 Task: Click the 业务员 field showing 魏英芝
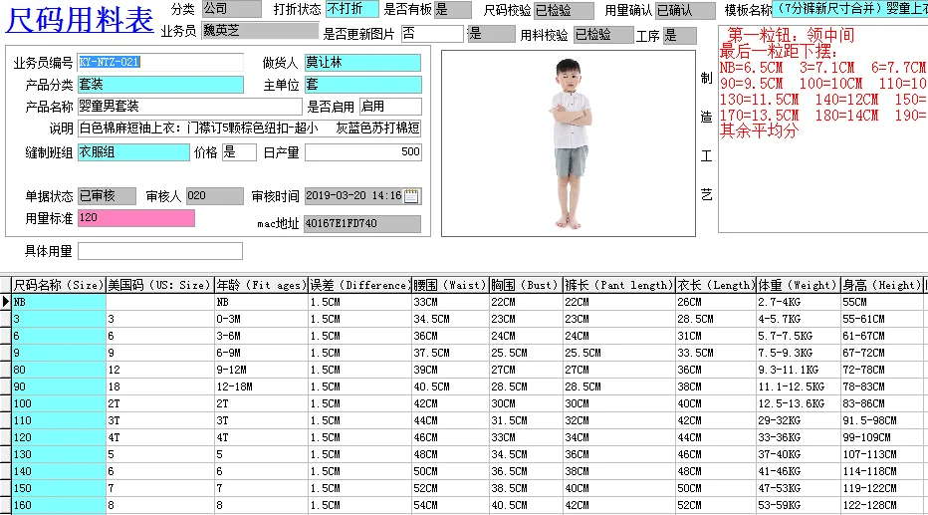259,30
